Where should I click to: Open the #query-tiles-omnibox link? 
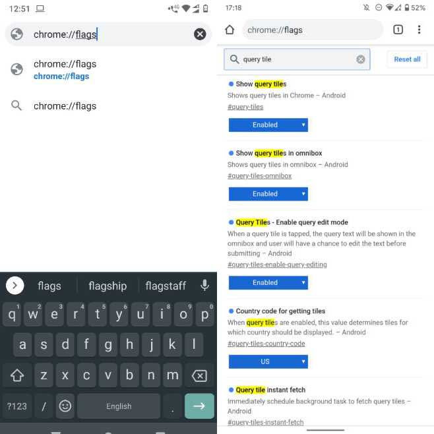(259, 175)
